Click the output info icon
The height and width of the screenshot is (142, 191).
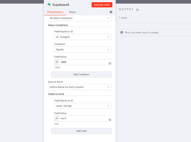tap(137, 10)
